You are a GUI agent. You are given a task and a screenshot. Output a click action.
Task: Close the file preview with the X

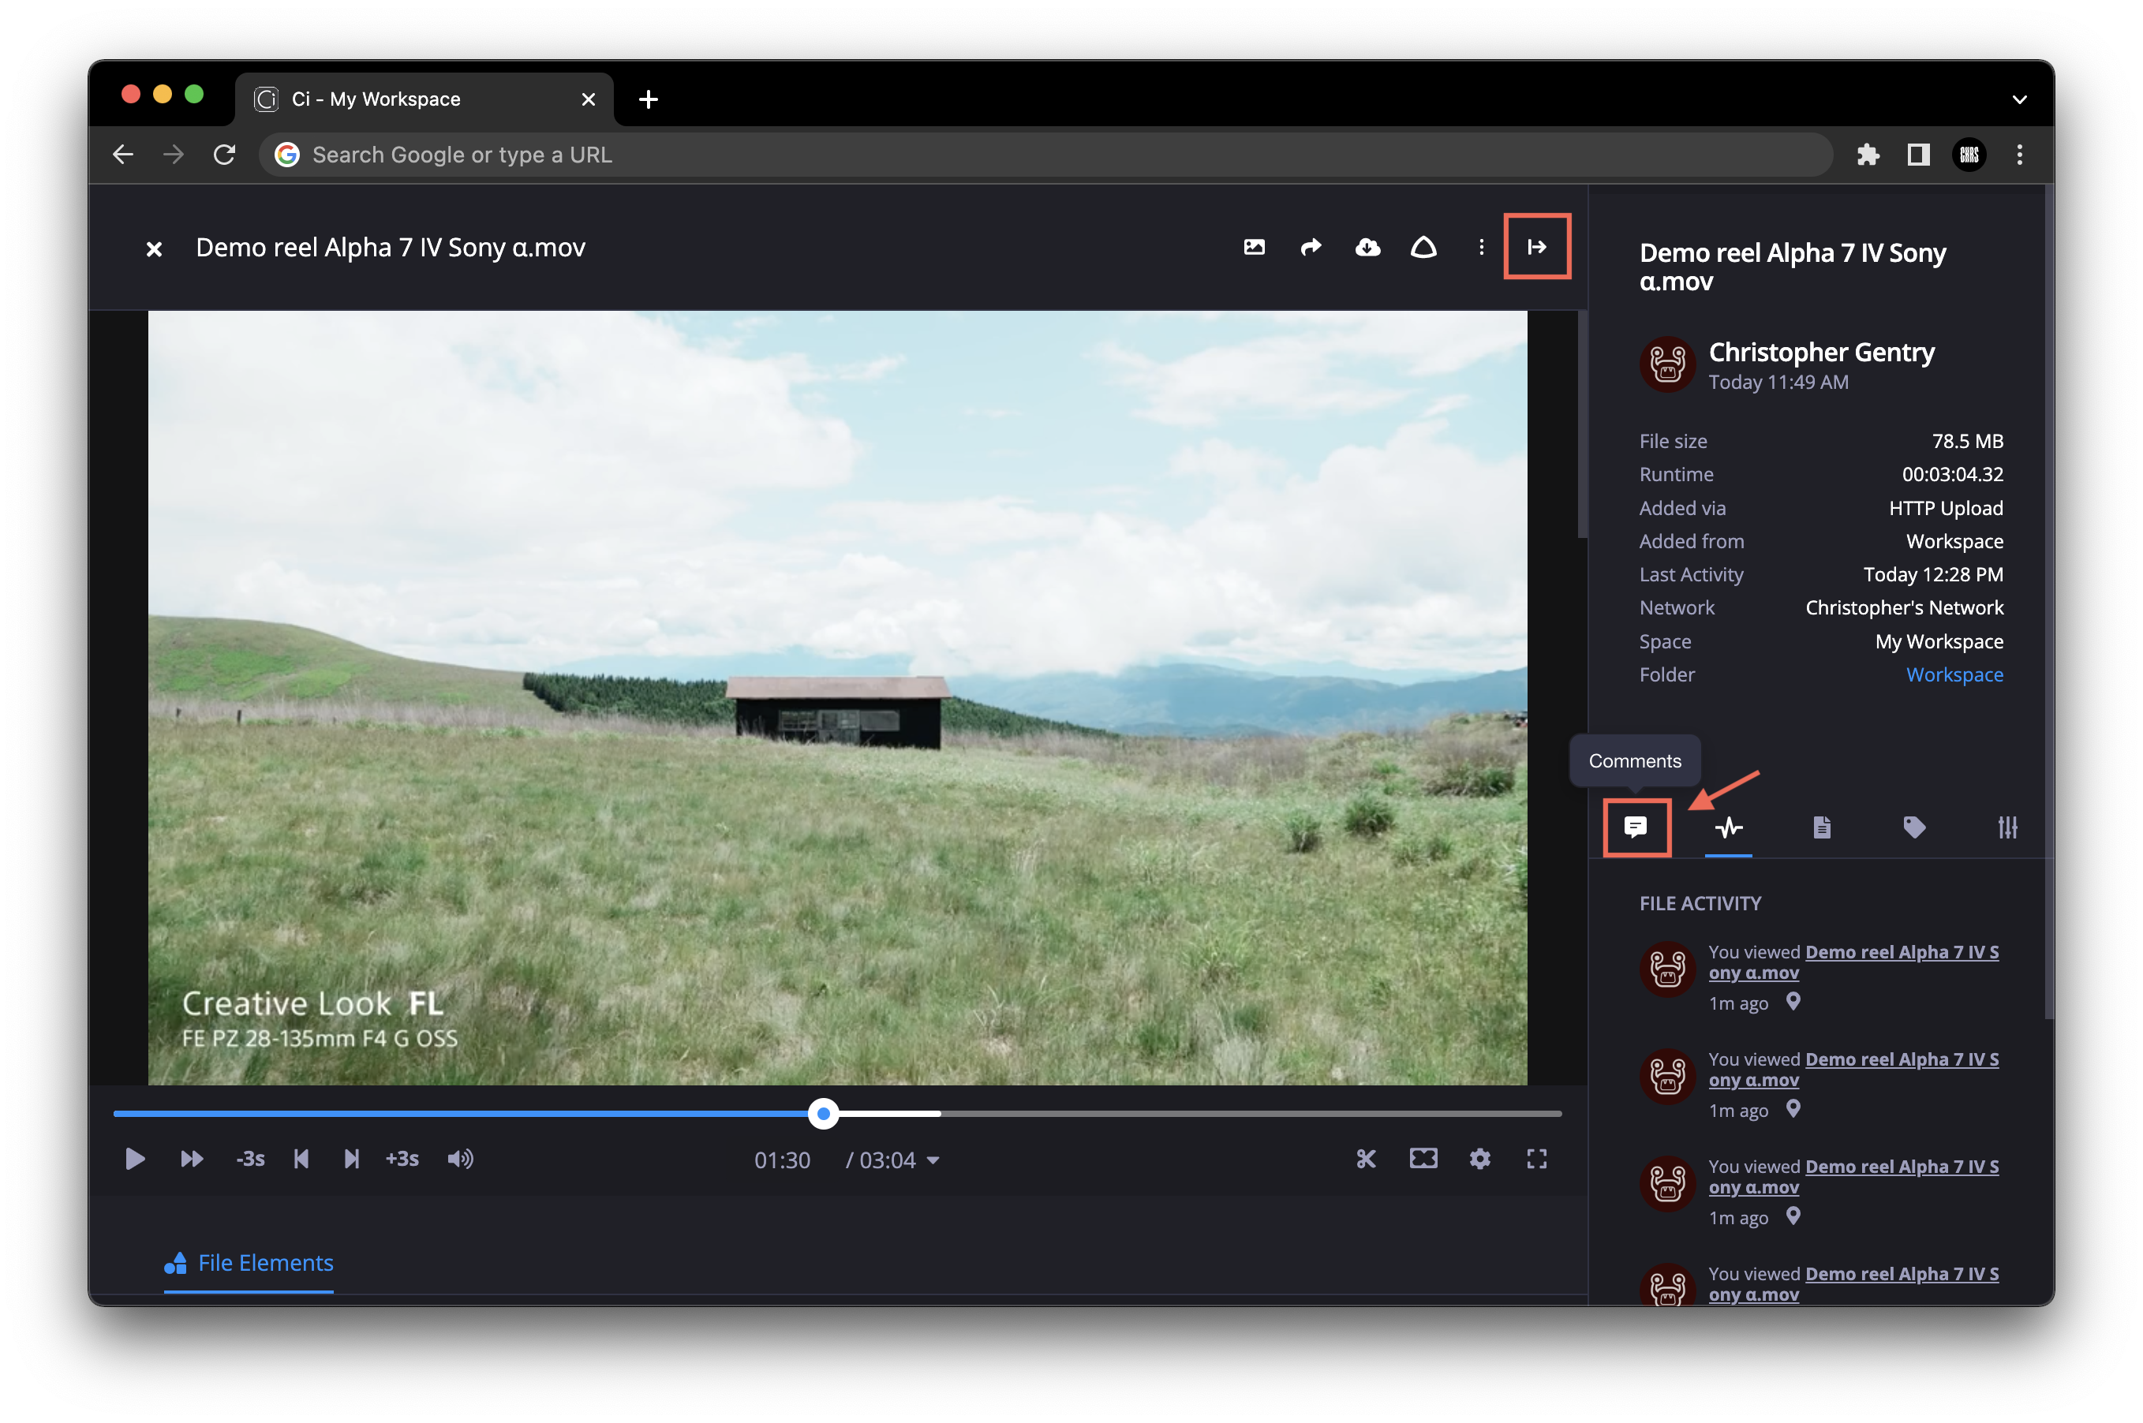(x=155, y=248)
